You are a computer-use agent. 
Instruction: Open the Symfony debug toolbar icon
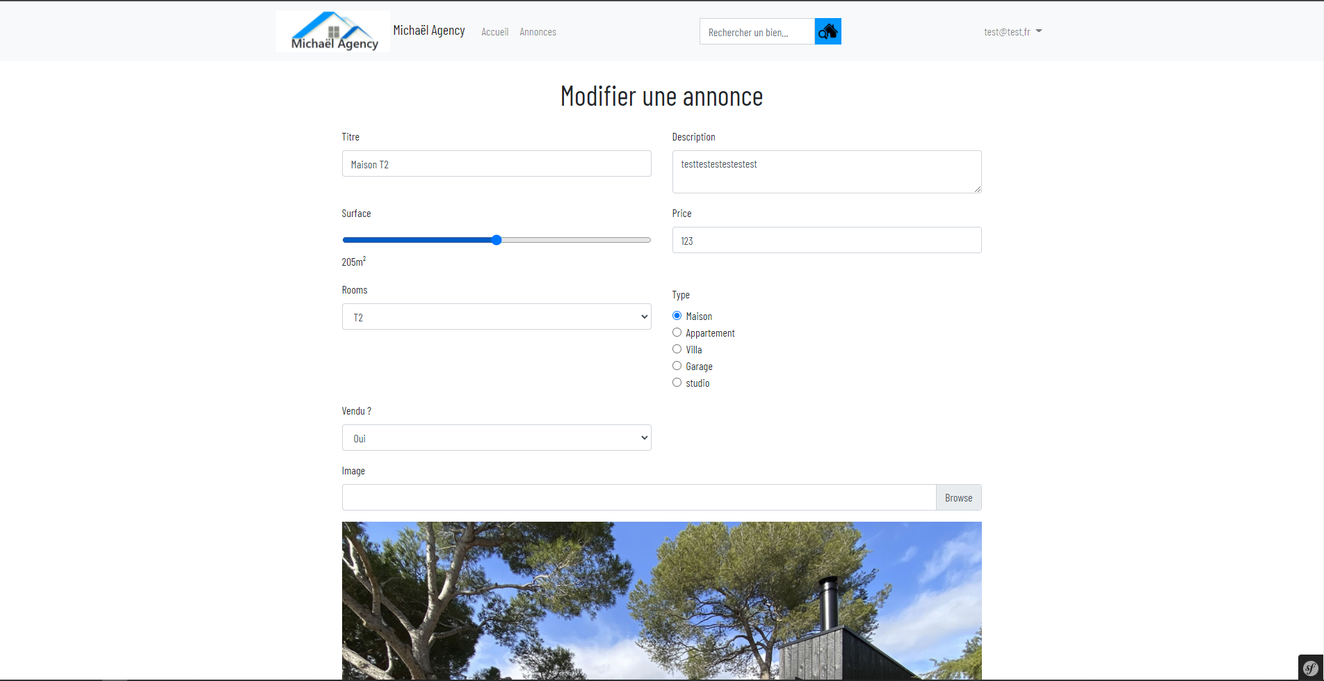1310,668
